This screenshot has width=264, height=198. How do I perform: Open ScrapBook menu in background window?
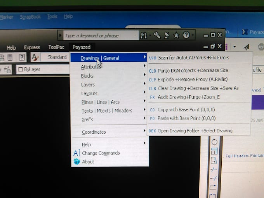click(30, 17)
